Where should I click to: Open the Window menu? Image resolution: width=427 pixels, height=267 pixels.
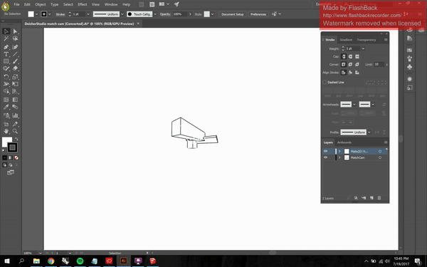click(x=111, y=4)
